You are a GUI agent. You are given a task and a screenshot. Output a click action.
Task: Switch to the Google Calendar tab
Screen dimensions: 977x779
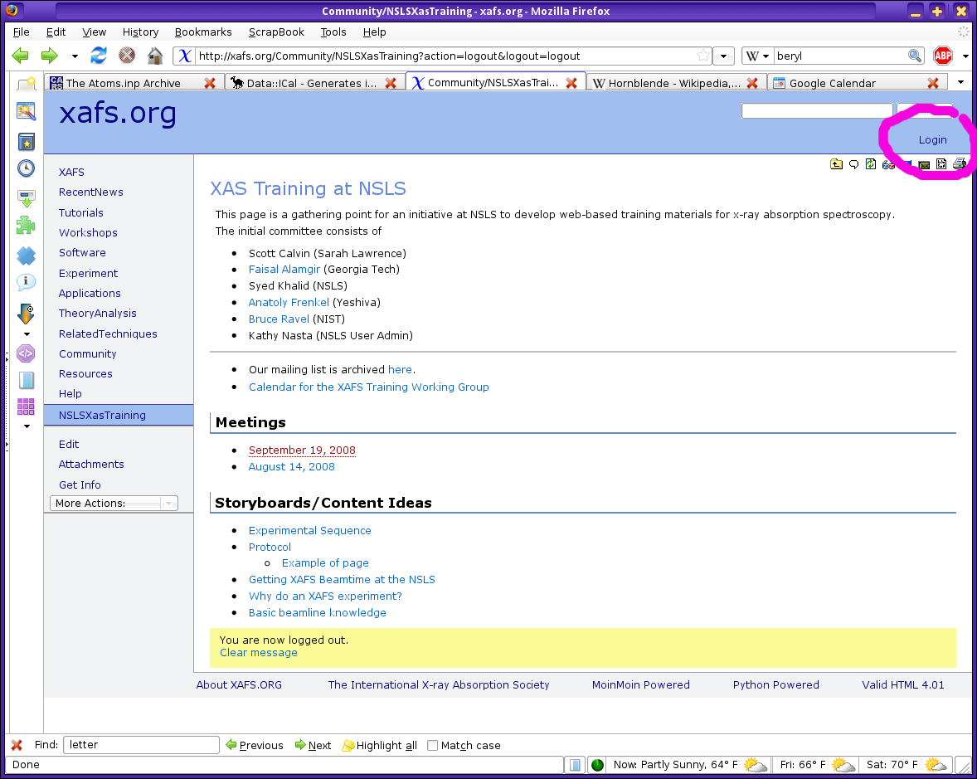tap(846, 83)
